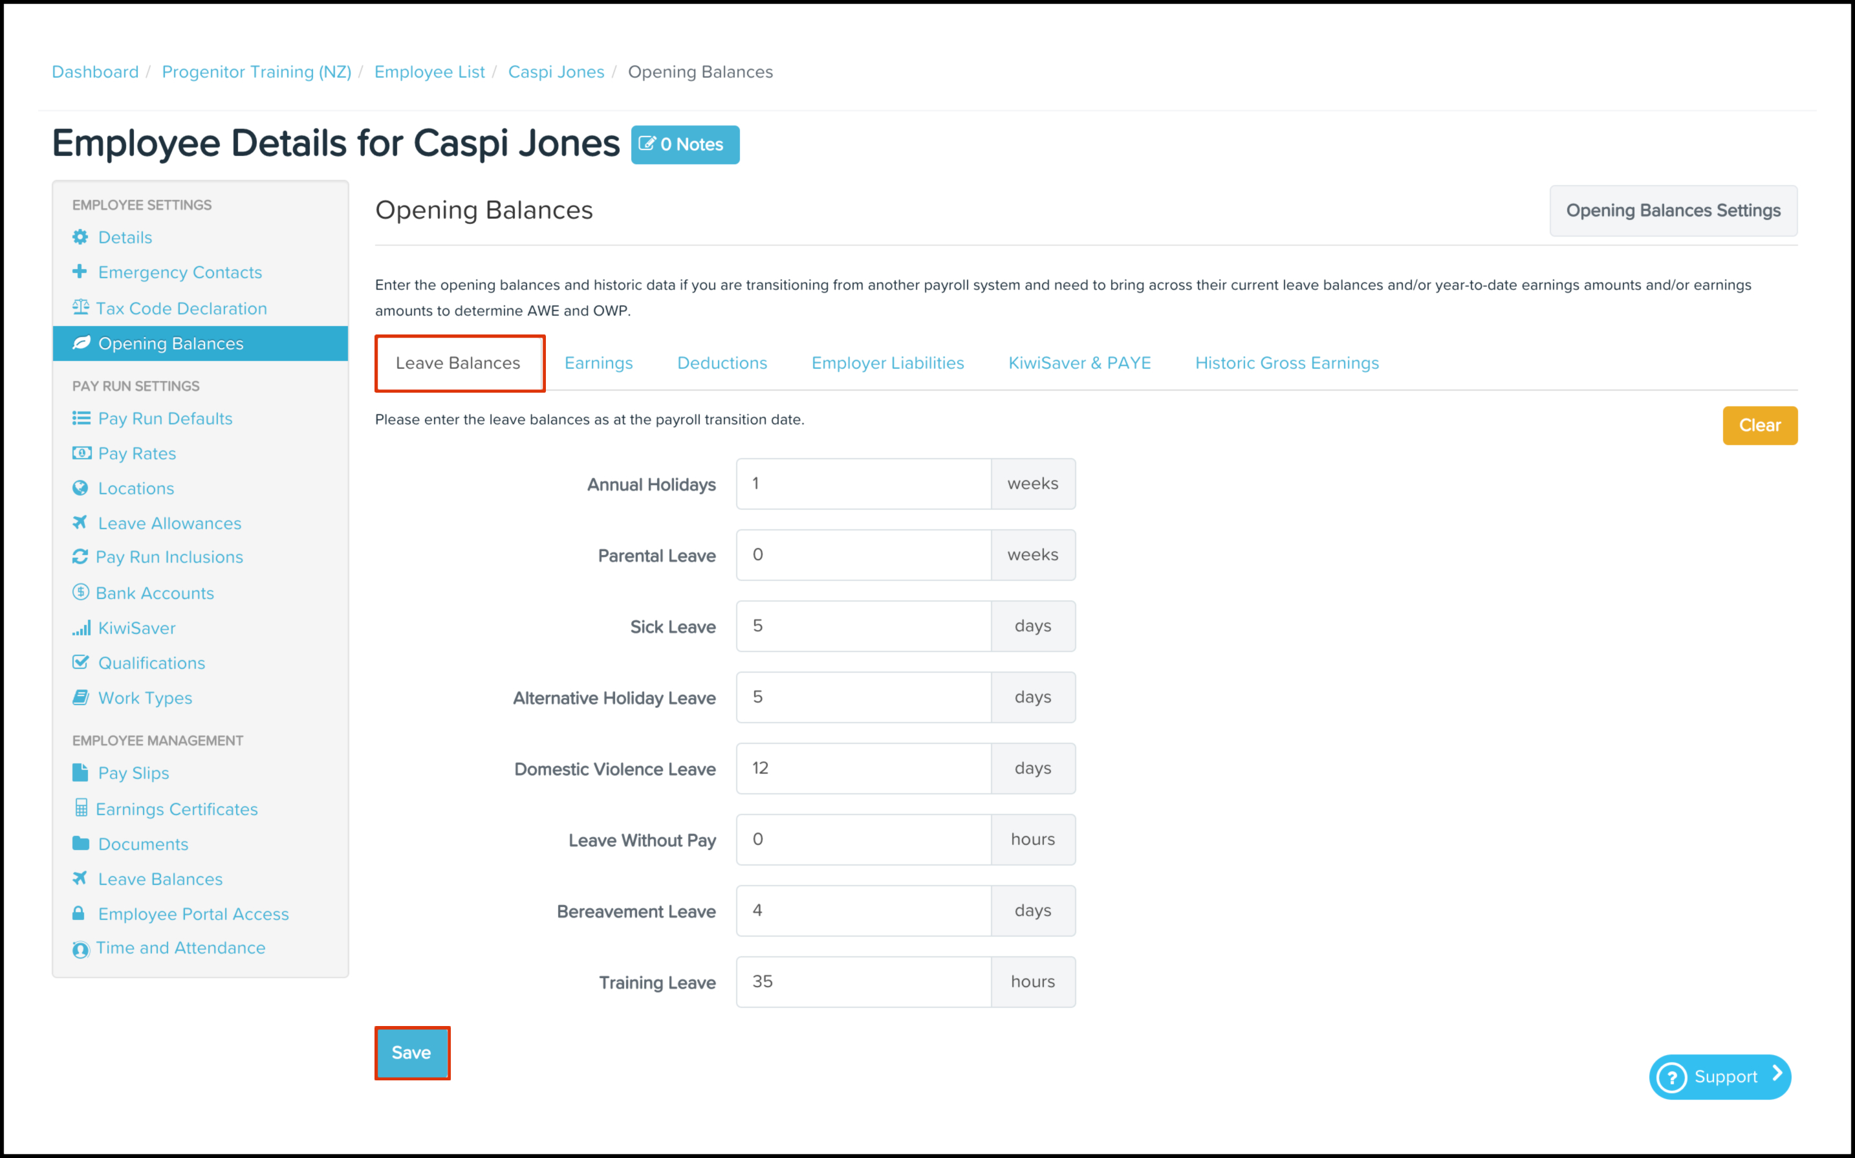Click the question mark Support icon
1855x1158 pixels.
coord(1671,1078)
